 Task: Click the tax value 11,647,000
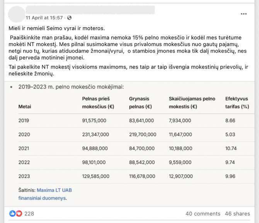(x=181, y=134)
